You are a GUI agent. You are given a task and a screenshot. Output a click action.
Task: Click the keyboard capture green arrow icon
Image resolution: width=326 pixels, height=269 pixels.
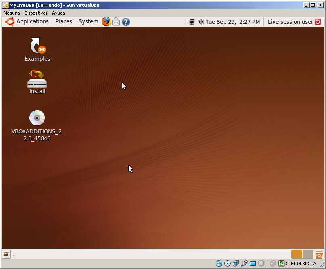[281, 263]
